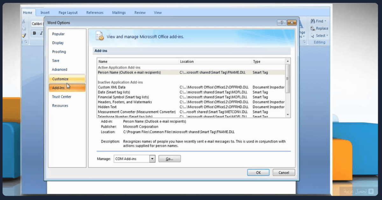Select the Trust Center category
Image resolution: width=382 pixels, height=200 pixels.
click(67, 97)
